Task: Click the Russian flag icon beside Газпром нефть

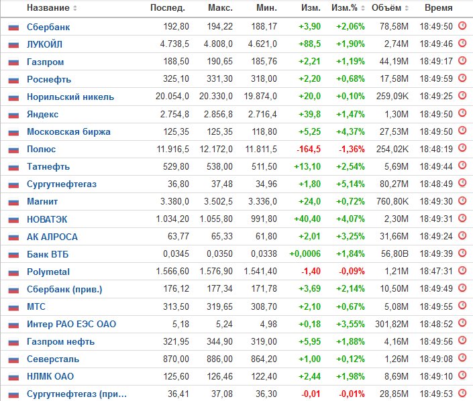Action: pyautogui.click(x=13, y=342)
